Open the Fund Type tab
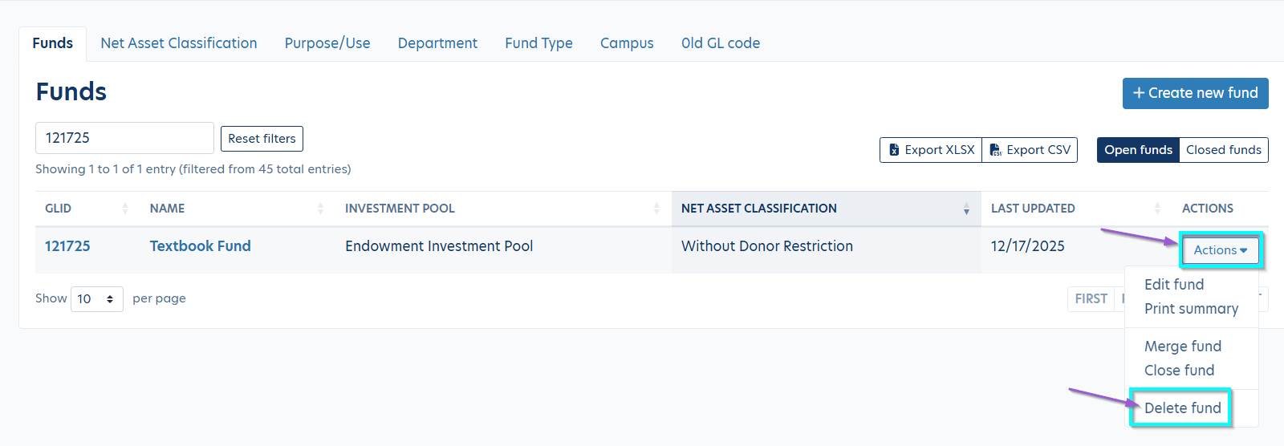The width and height of the screenshot is (1284, 446). click(538, 43)
